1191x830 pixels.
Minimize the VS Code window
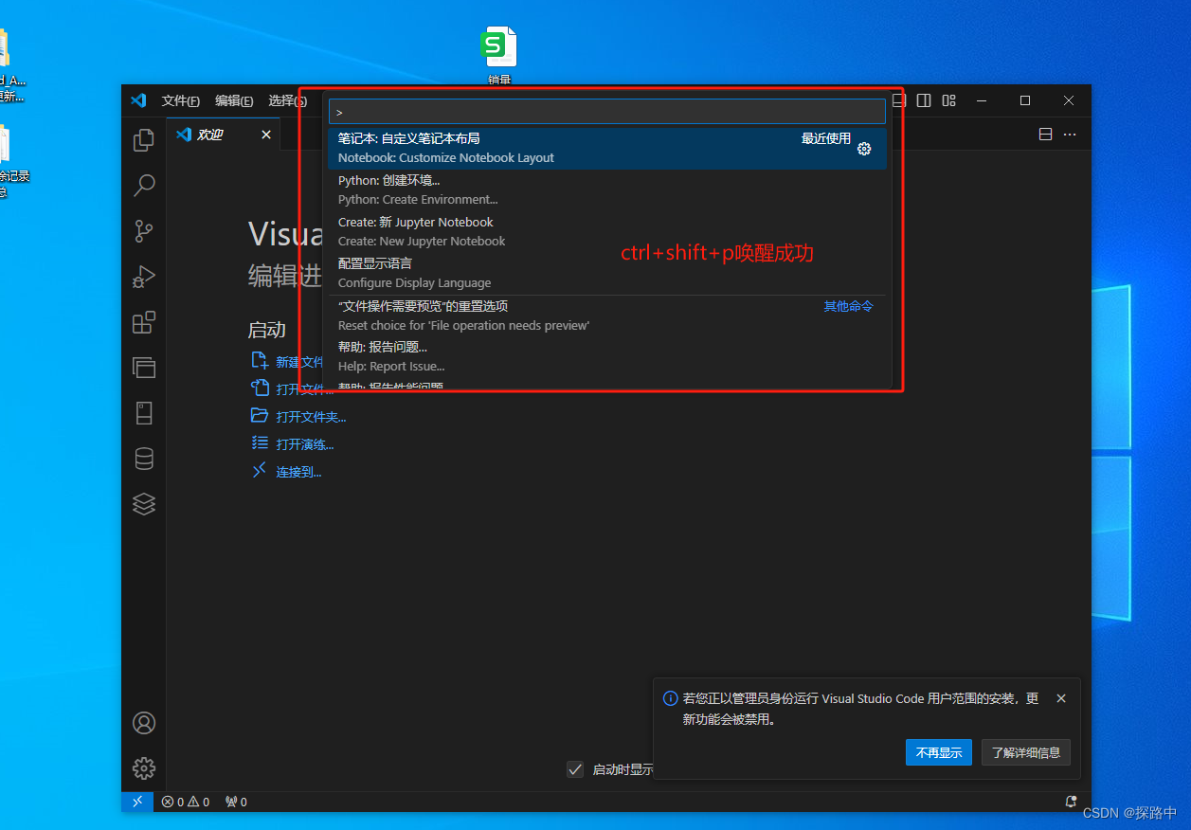coord(982,100)
